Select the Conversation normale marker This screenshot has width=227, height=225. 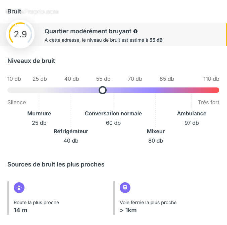[113, 118]
